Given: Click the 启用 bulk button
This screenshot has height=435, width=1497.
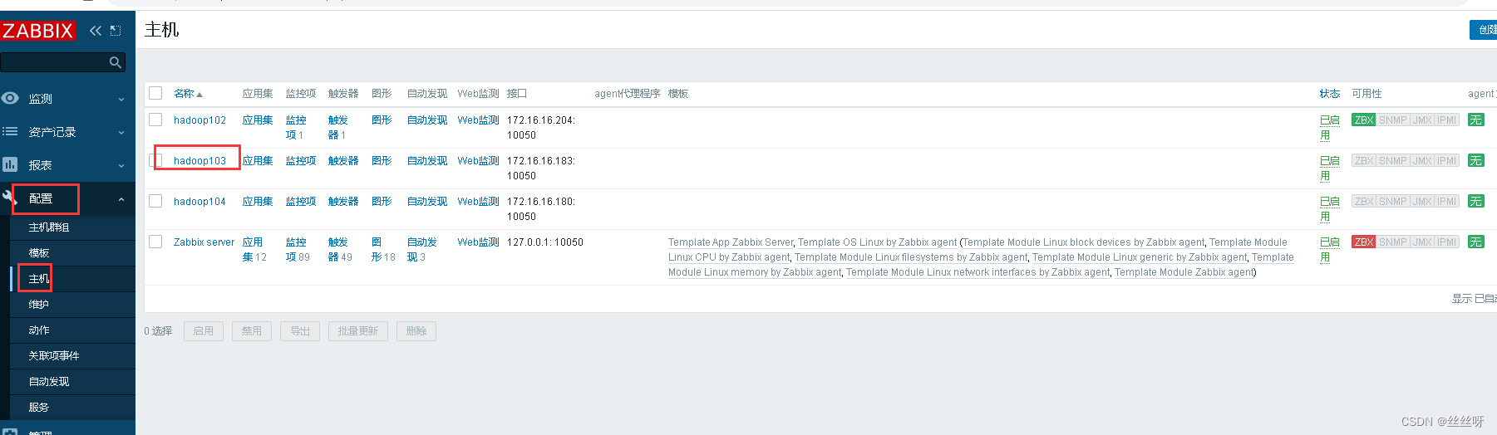Looking at the screenshot, I should tap(204, 331).
